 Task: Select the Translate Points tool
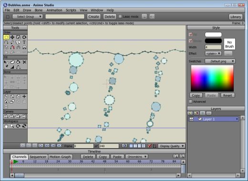(12, 37)
